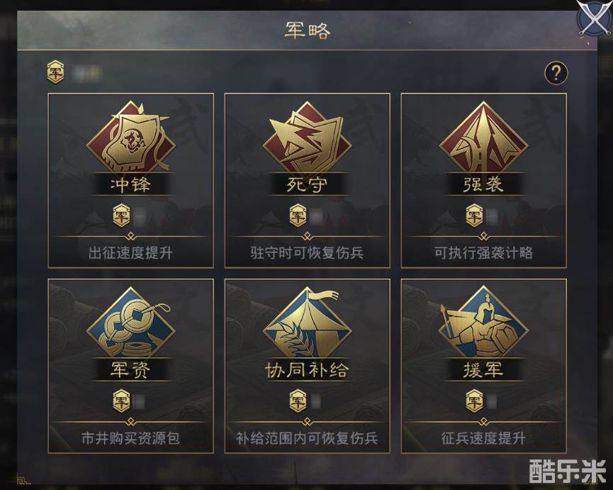Click the 军 cost badge under 援军
The image size is (613, 490).
(x=474, y=401)
